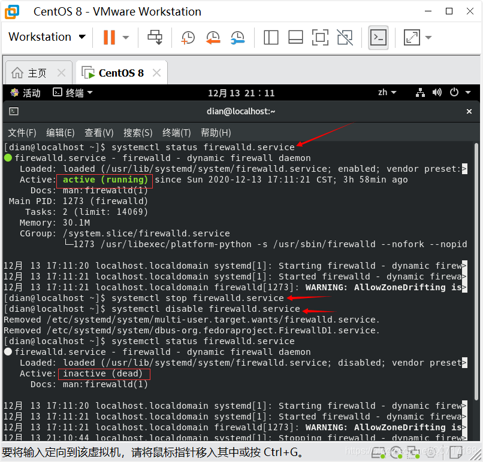This screenshot has height=462, width=483.
Task: Open the 帮助(H) menu
Action: (216, 133)
